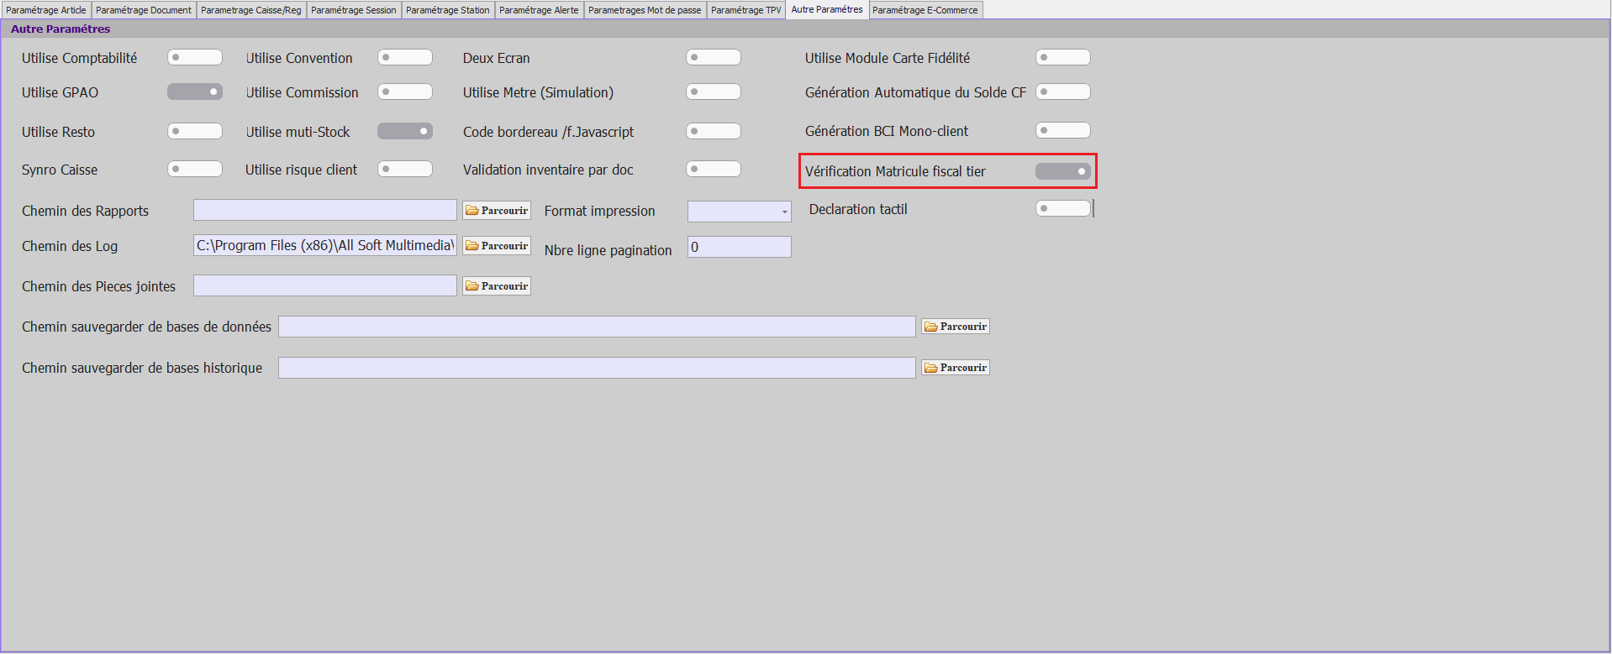1612x654 pixels.
Task: Open the Parametrages Mot de passe tab
Action: click(645, 10)
